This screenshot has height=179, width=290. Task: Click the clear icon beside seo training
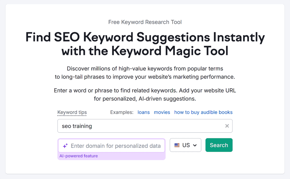pyautogui.click(x=227, y=126)
